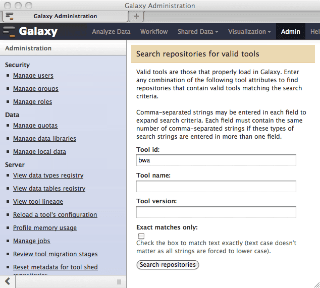
Task: Click the Galaxy logo icon in header
Action: (10, 32)
